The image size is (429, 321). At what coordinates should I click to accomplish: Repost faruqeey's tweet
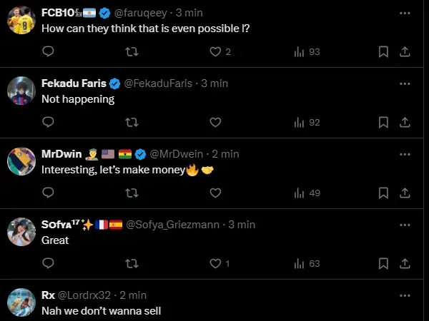tap(132, 51)
